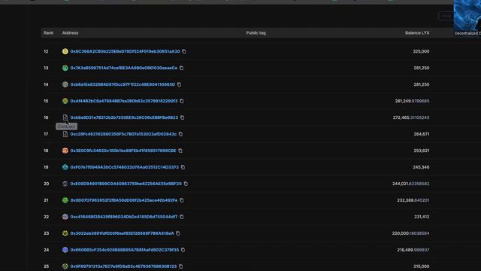Select the 215,000 balance value
This screenshot has height=271, width=481.
[x=421, y=266]
